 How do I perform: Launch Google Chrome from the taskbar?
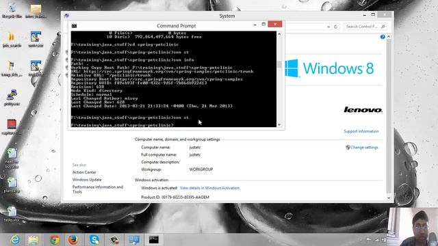54,240
